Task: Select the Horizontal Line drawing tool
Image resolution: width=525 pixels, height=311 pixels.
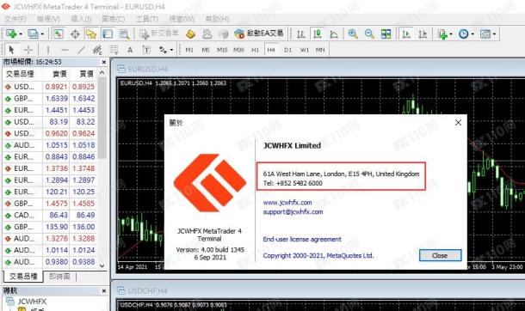Action: (x=65, y=50)
